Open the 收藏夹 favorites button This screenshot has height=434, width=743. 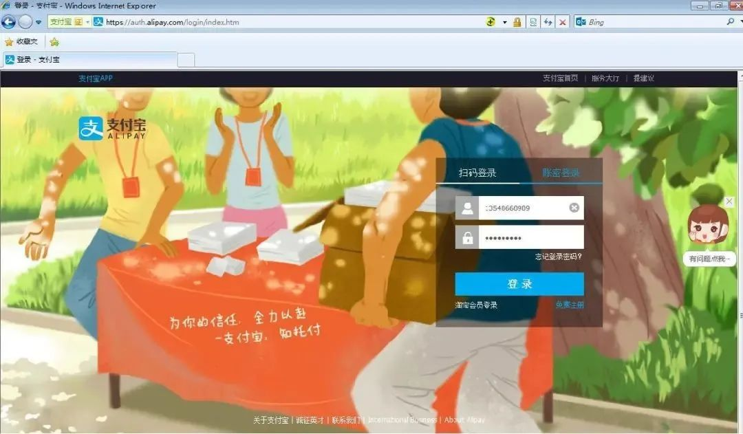21,41
